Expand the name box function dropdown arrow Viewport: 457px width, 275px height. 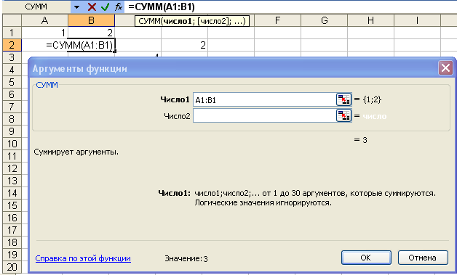point(76,7)
